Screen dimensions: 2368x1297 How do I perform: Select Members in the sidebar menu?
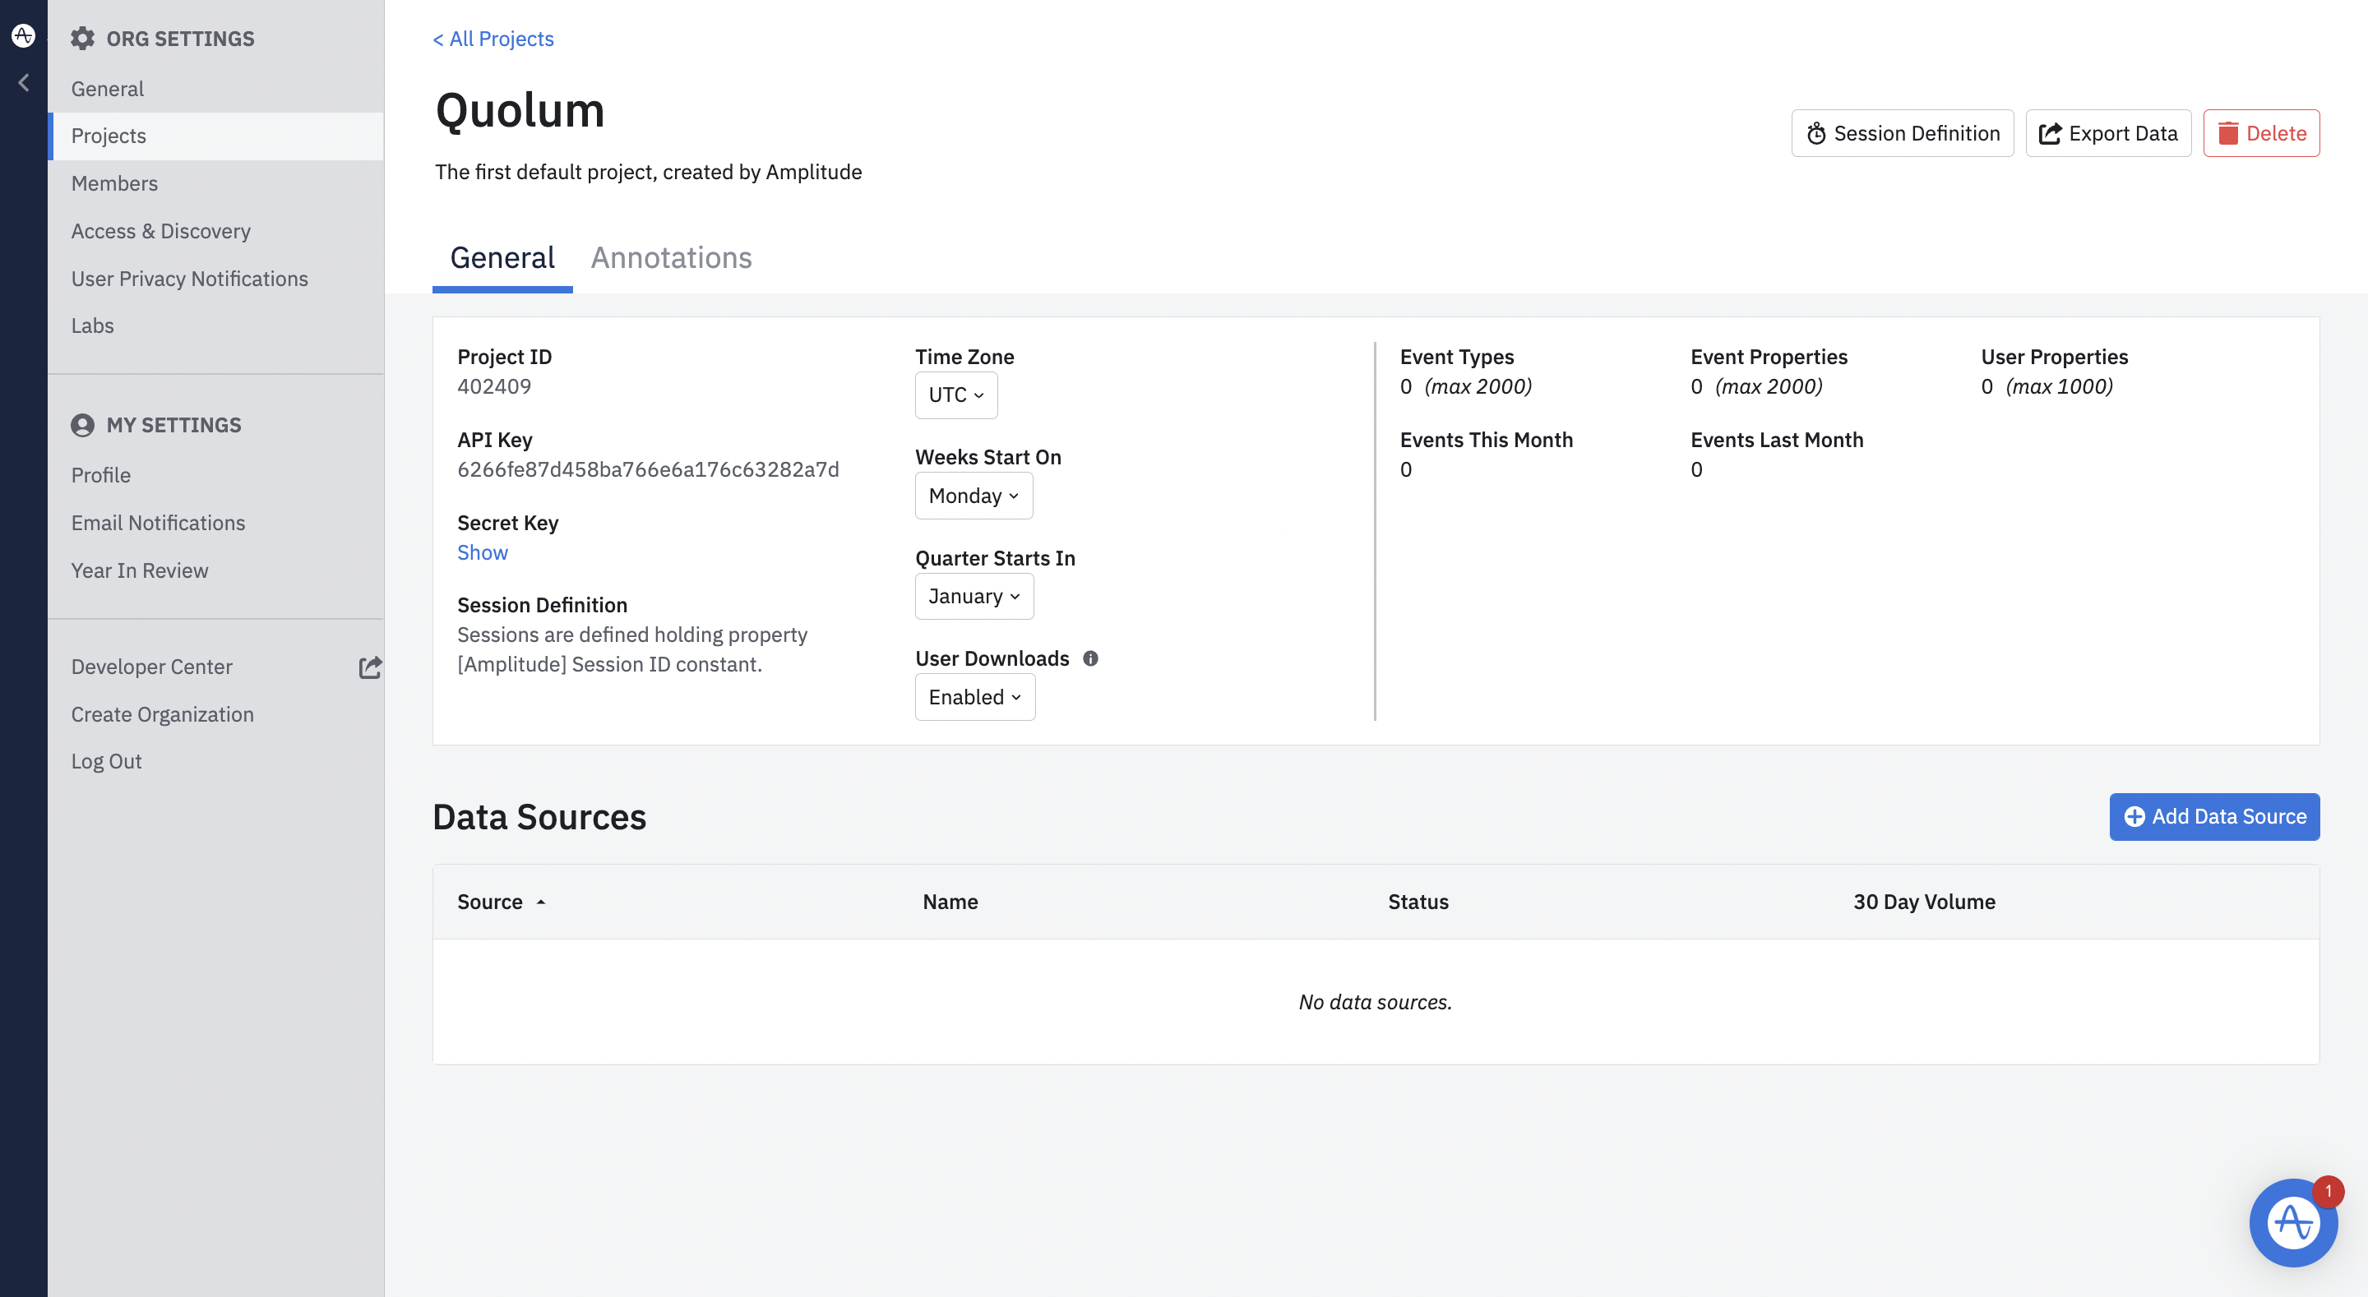[115, 183]
